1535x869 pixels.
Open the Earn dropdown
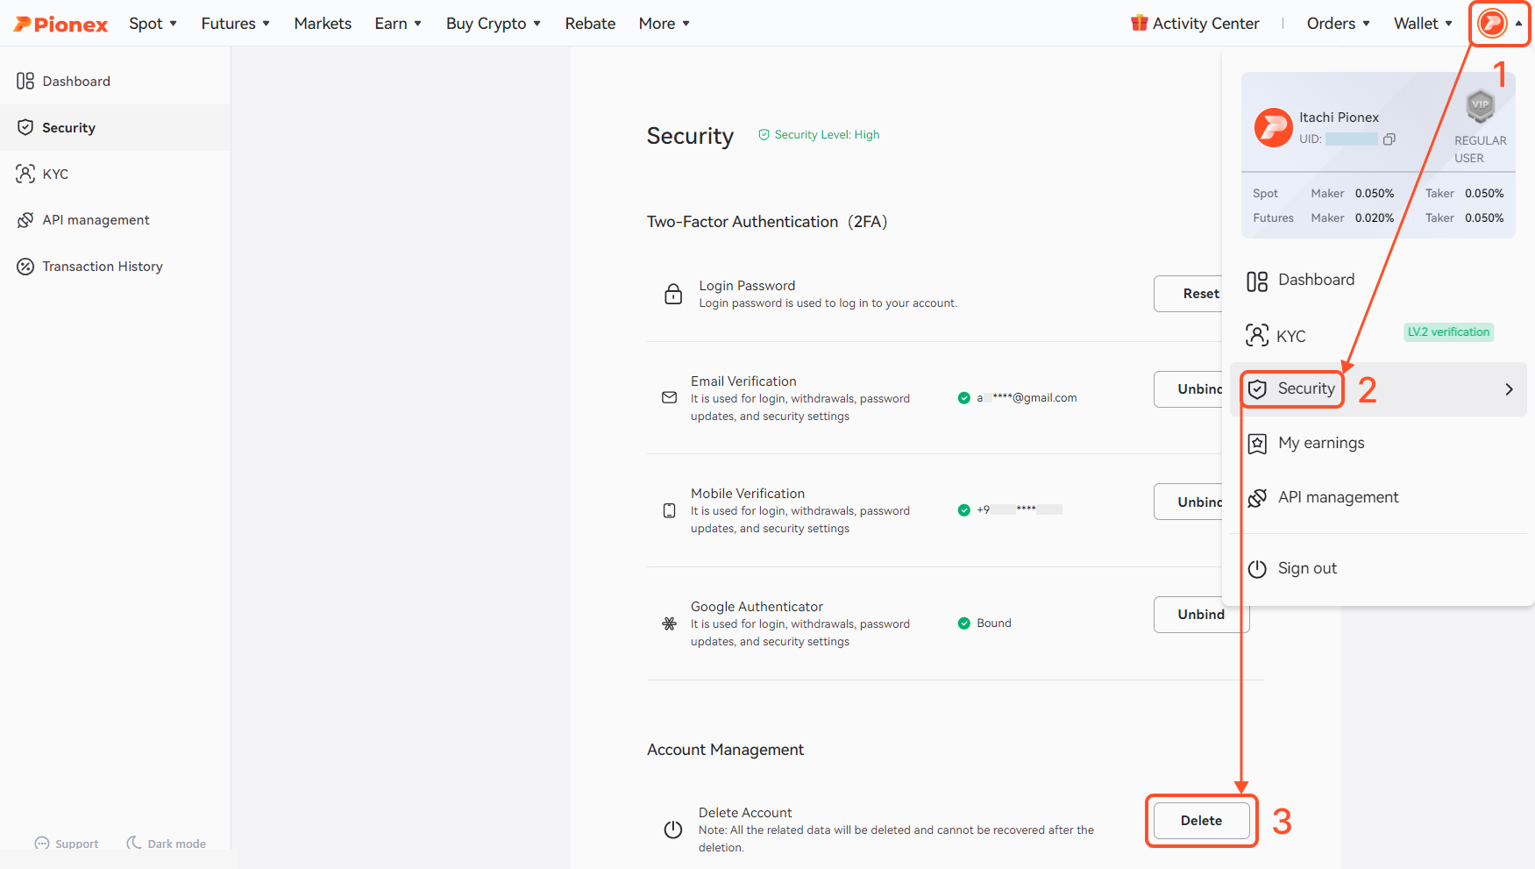(x=398, y=24)
